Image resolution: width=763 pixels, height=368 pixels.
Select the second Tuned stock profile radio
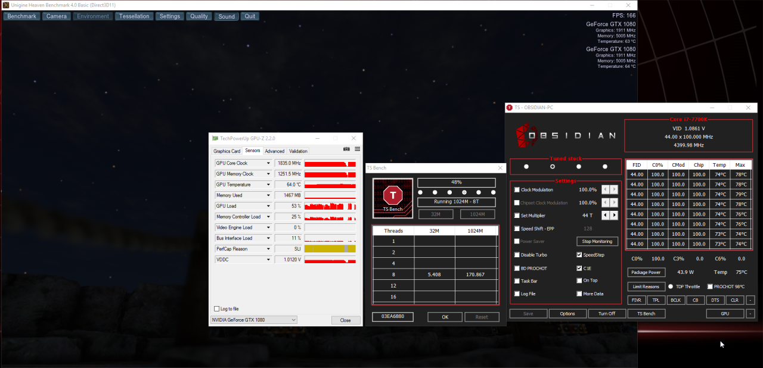pyautogui.click(x=553, y=167)
